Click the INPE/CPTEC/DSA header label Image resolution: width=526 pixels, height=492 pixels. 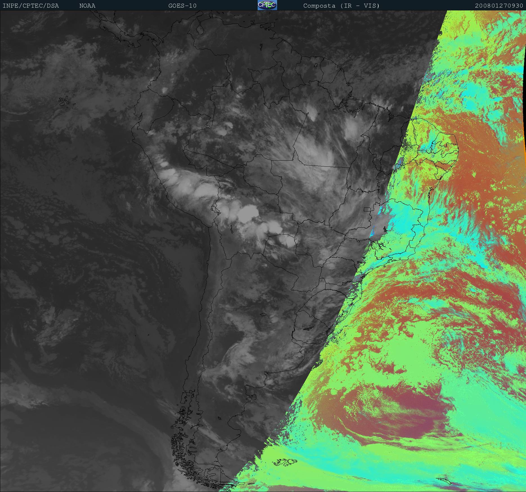coord(31,6)
